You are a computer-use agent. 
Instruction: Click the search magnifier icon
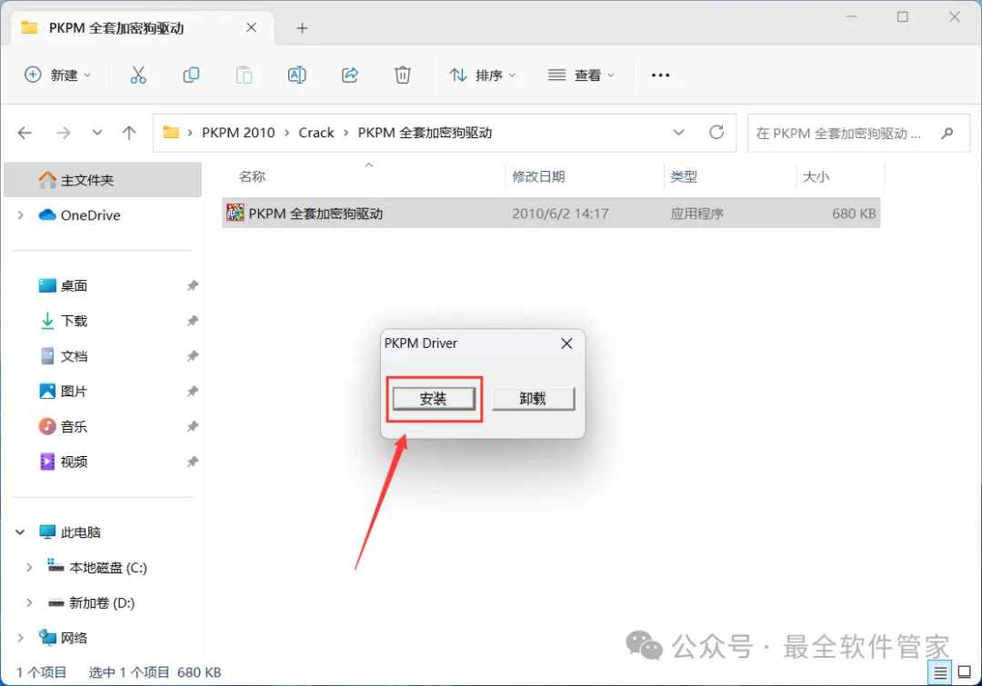947,134
